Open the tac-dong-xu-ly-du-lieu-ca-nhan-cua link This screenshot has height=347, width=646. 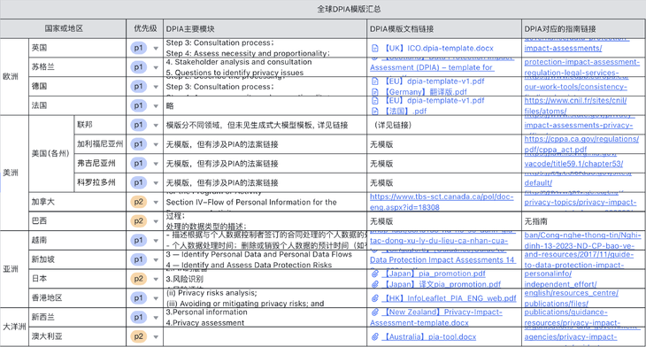click(x=439, y=241)
